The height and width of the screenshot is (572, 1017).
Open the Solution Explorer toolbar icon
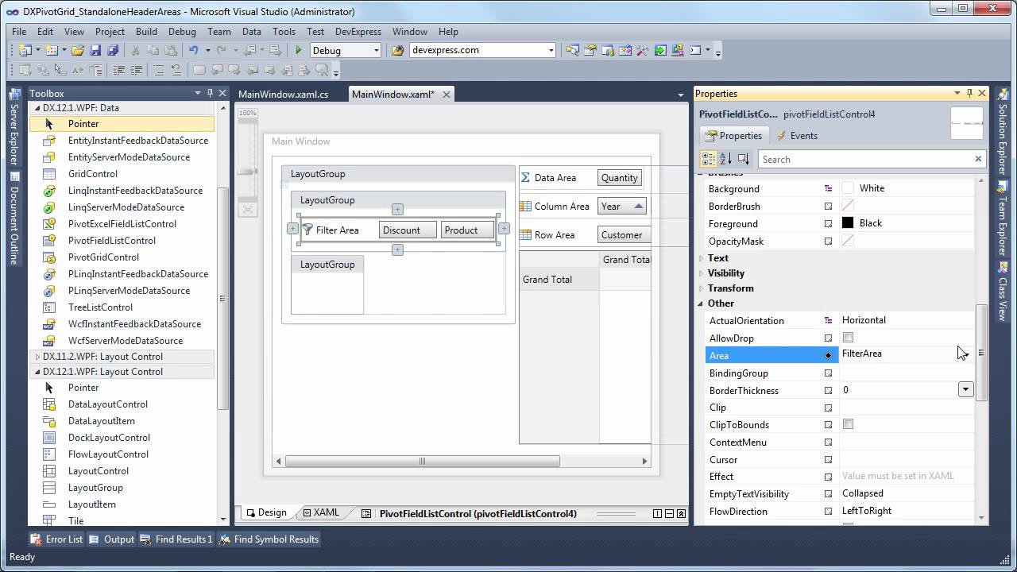pyautogui.click(x=572, y=50)
